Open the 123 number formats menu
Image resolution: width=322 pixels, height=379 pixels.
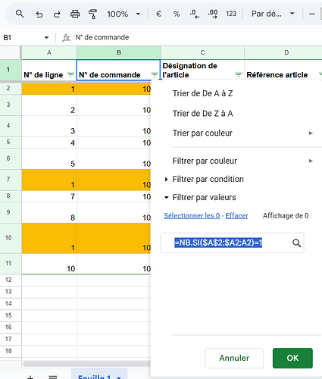coord(231,14)
